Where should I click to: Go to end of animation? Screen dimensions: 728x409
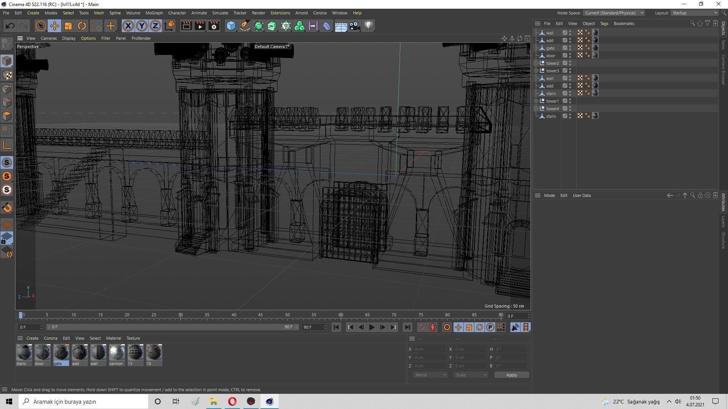click(407, 327)
